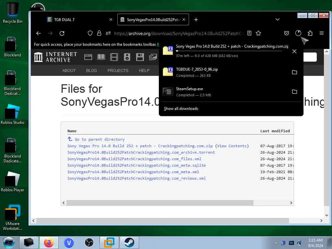This screenshot has height=249, width=332.
Task: Open the PROJECTS menu link
Action: pos(118,70)
